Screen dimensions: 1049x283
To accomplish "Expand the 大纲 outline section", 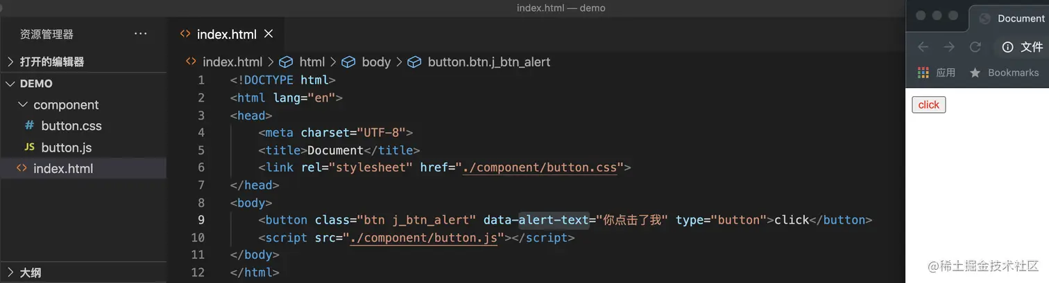I will point(10,273).
